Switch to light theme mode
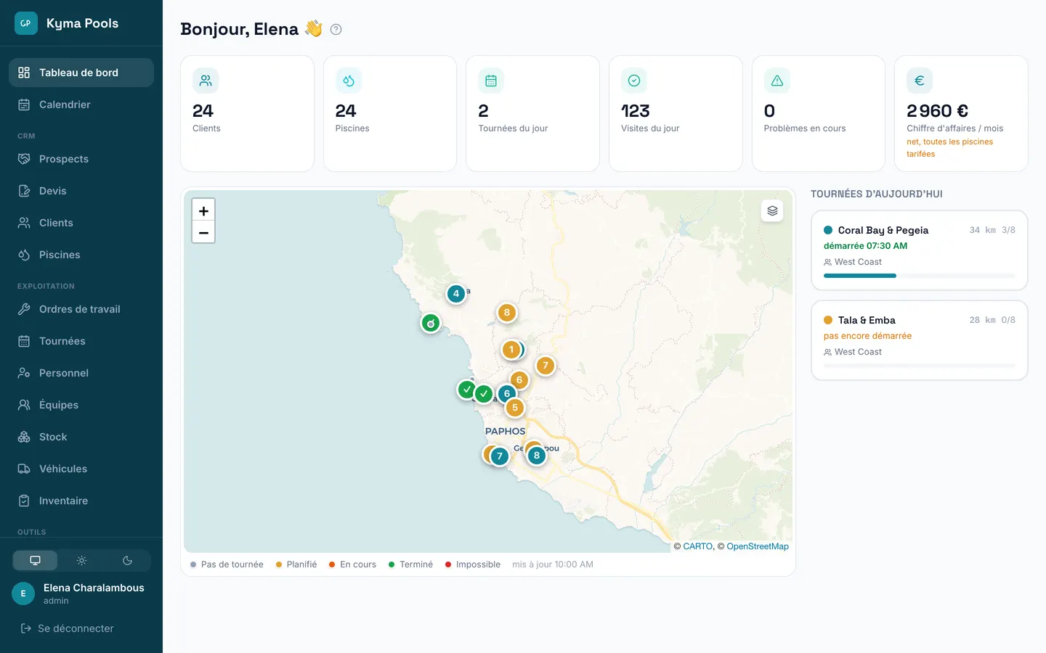The image size is (1046, 653). point(81,560)
